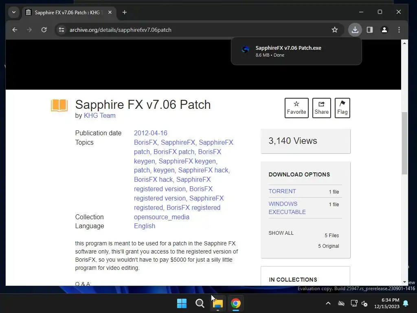This screenshot has height=313, width=417.
Task: Click the address bar URL
Action: tap(121, 30)
